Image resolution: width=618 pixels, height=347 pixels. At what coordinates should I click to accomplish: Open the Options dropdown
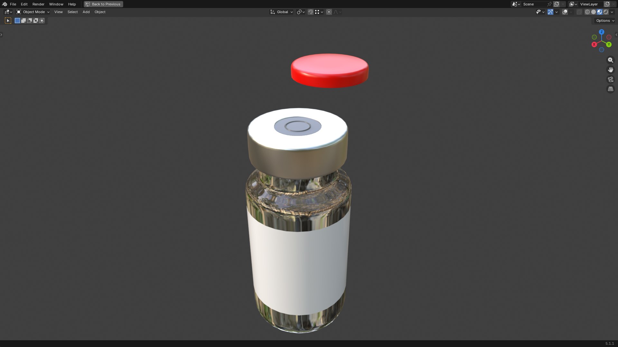pos(605,21)
